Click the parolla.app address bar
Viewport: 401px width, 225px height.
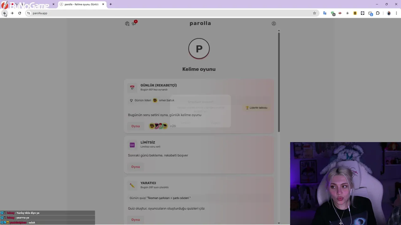point(172,13)
